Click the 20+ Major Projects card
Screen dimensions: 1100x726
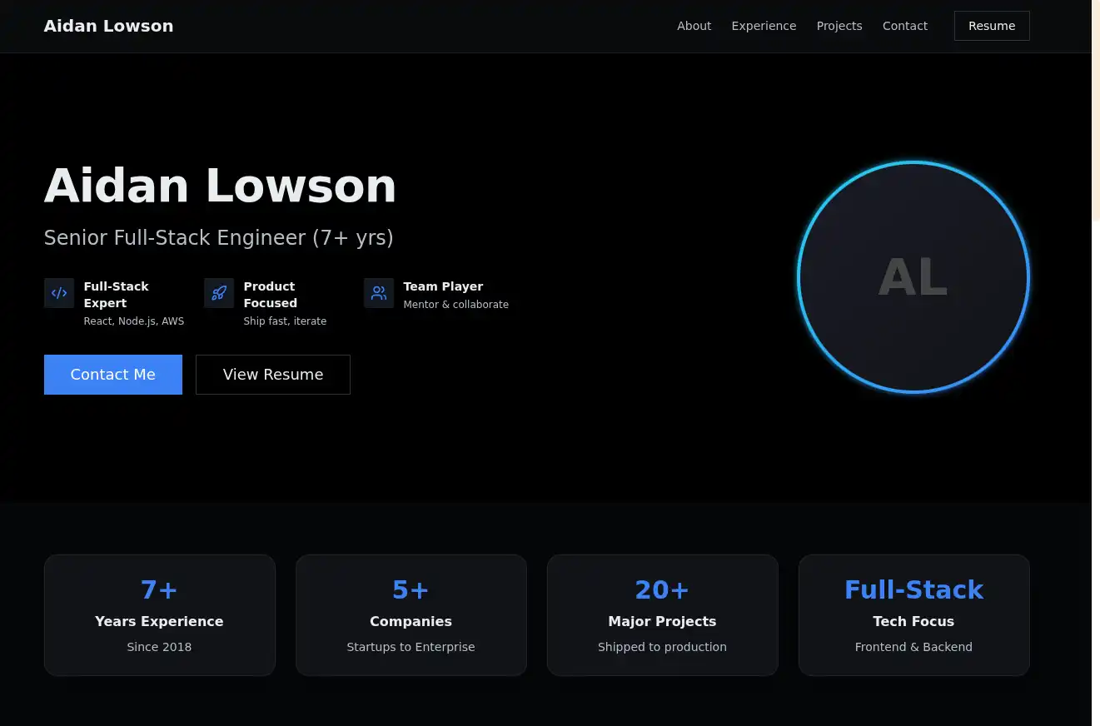click(x=662, y=615)
